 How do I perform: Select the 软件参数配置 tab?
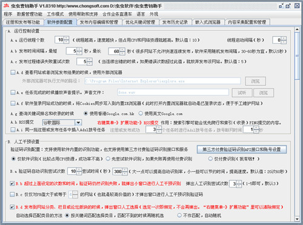pyautogui.click(x=60, y=22)
